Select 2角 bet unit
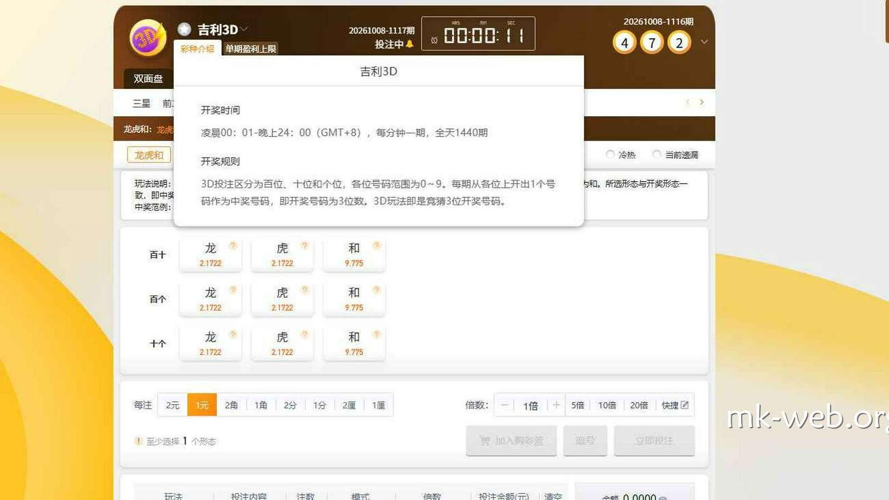 point(232,405)
